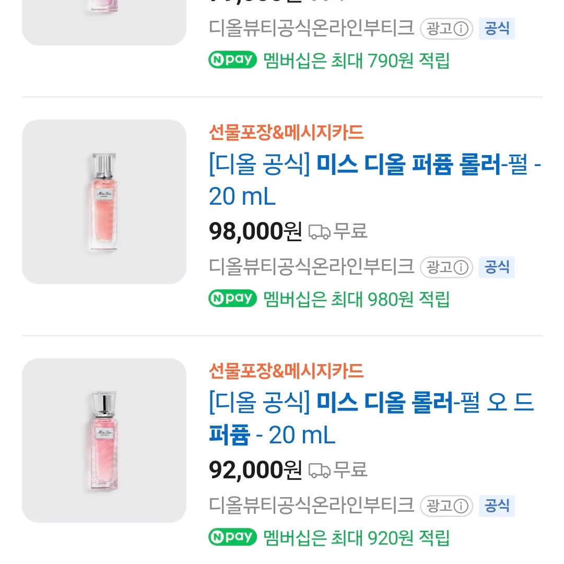Tap the 멤버십은 최대 980원 적립 text
The height and width of the screenshot is (564, 564).
point(357,299)
